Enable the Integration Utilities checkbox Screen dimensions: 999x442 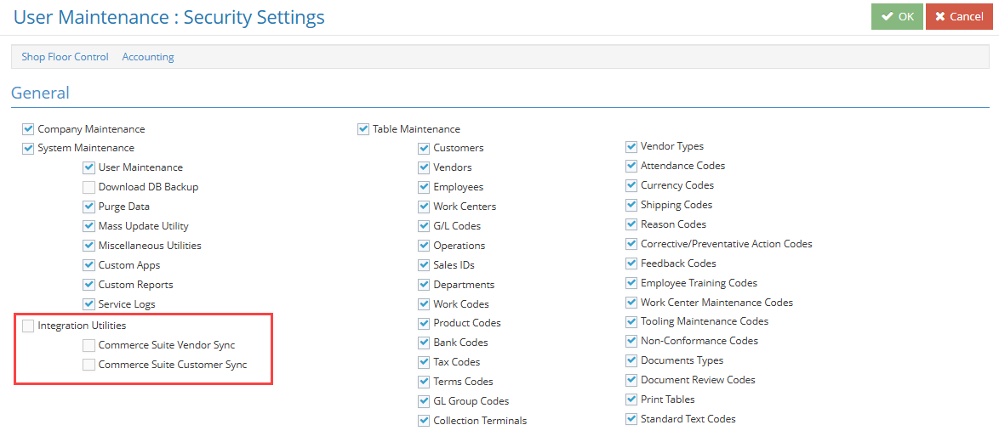[x=29, y=326]
